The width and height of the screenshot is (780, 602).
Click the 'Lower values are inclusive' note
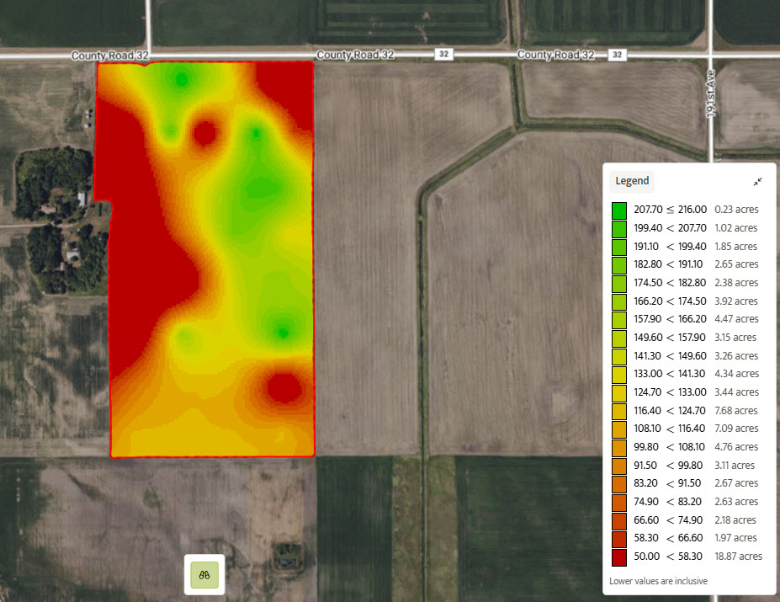[x=658, y=581]
